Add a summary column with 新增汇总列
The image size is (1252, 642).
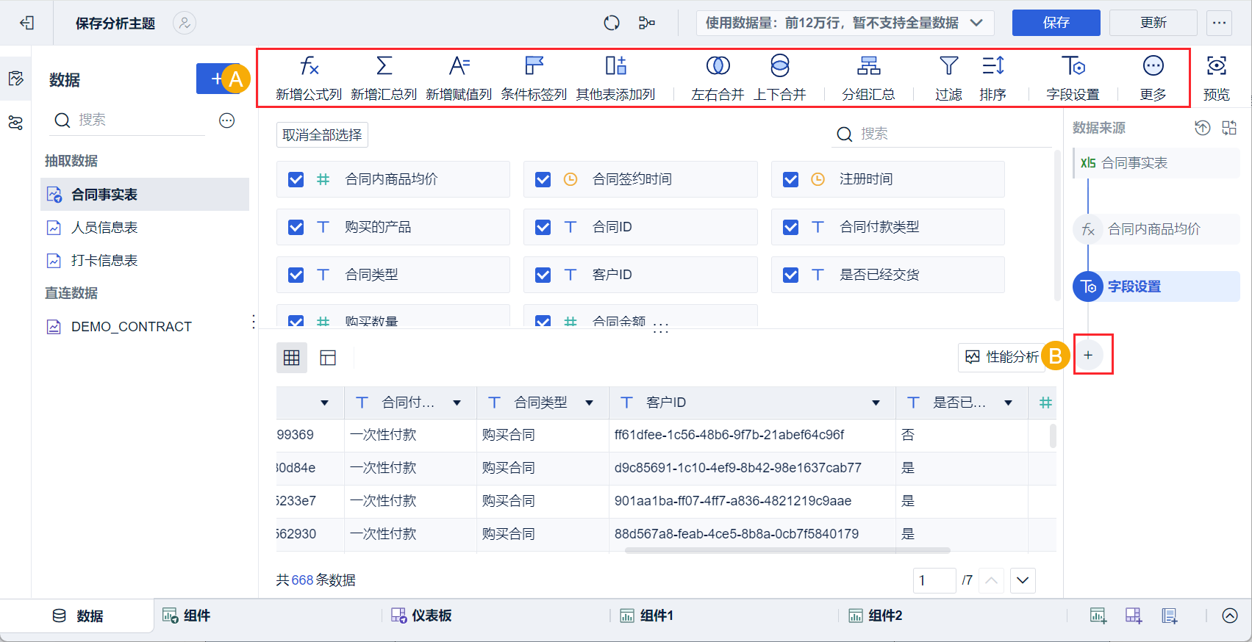pyautogui.click(x=384, y=78)
